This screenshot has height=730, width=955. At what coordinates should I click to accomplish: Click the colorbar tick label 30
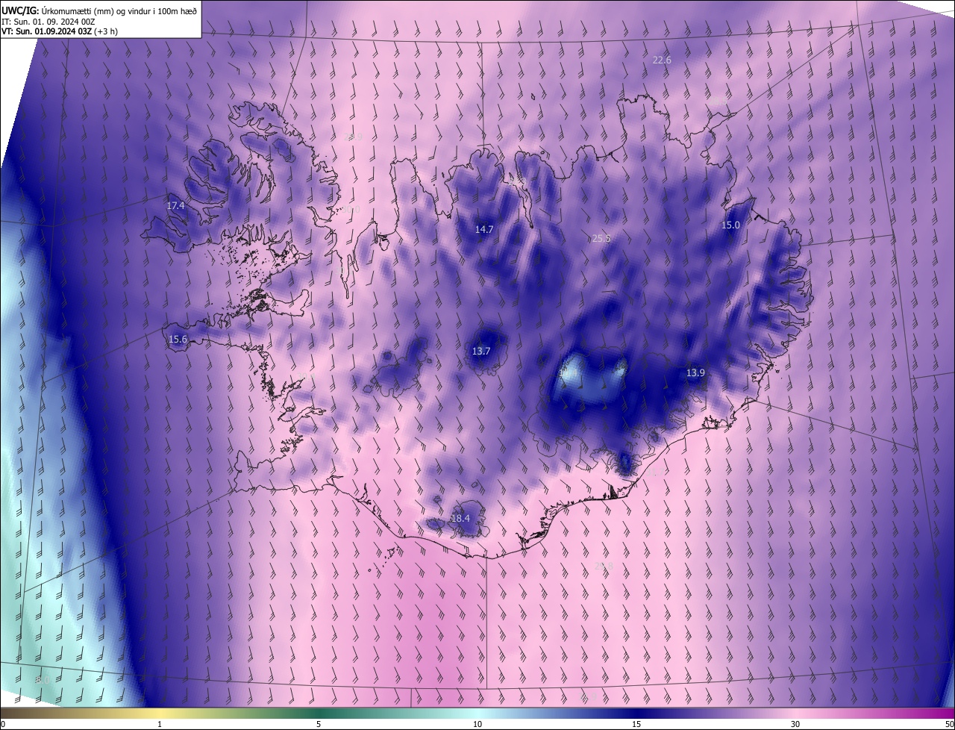[795, 724]
